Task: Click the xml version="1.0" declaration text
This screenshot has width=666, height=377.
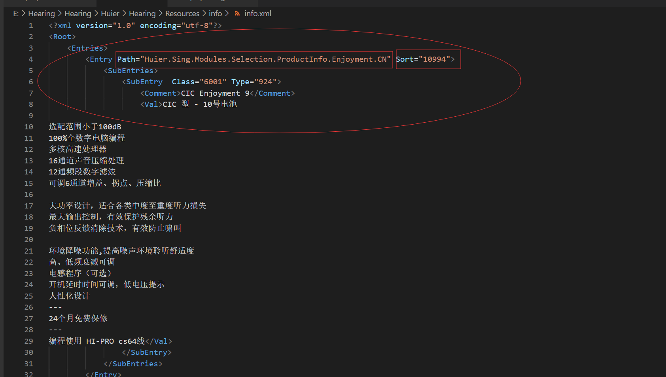Action: tap(96, 25)
